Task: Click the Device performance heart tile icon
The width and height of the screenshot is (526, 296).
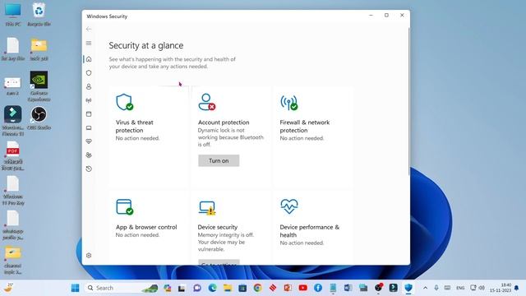Action: click(288, 206)
